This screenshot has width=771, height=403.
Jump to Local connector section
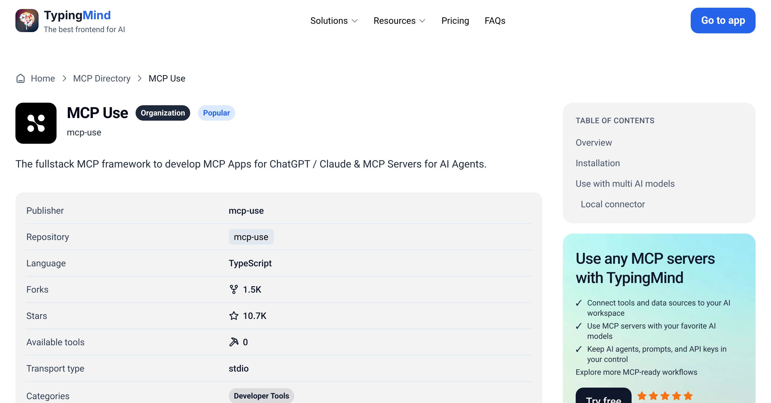[x=613, y=204]
